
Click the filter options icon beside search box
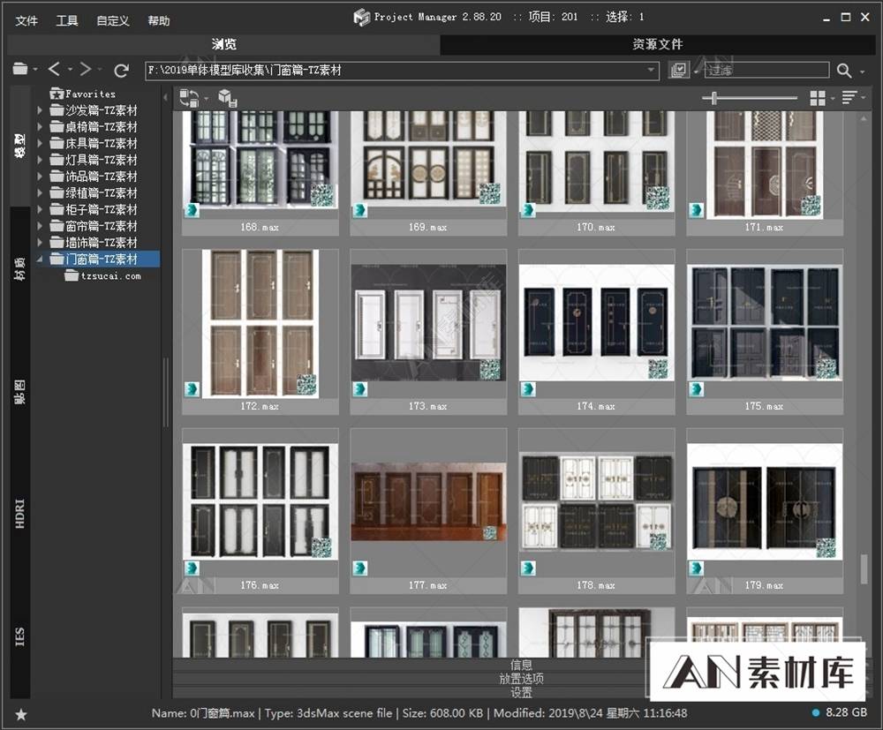pos(679,70)
